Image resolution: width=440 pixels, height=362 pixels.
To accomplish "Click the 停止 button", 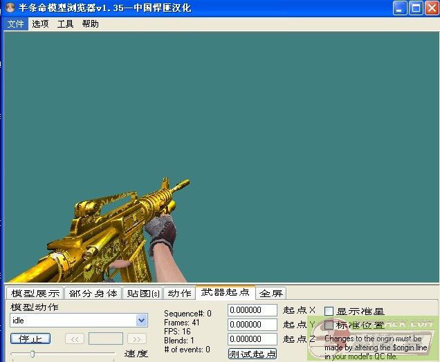I will 30,339.
